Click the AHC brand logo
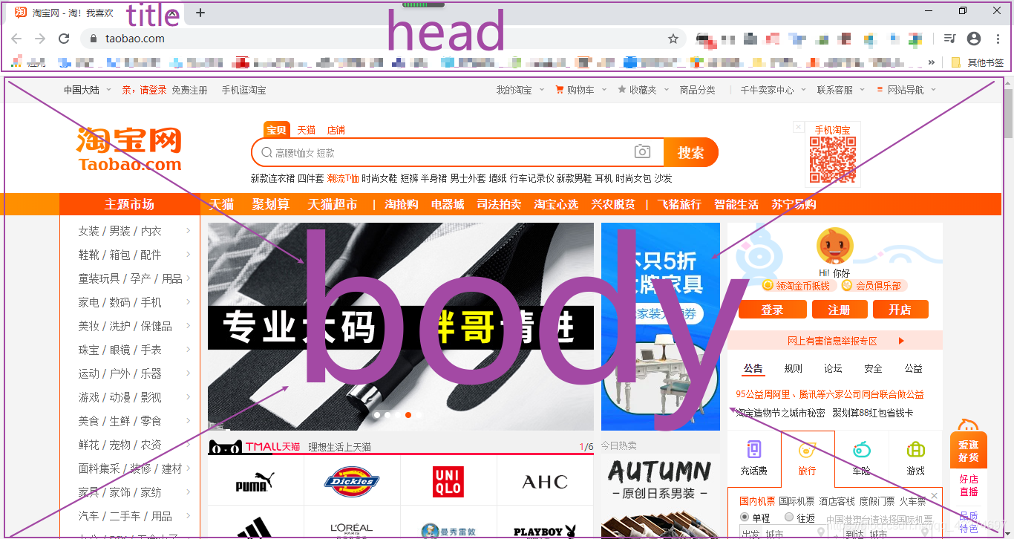The image size is (1014, 539). (545, 482)
